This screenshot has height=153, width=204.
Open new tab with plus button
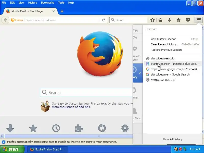(62, 11)
